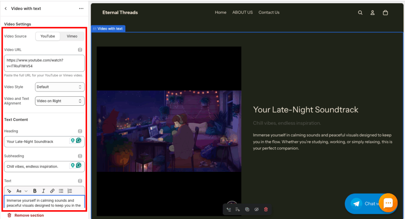Click the Grammarly icon in Subheading field
Viewport: 405px width, 219px height.
79,165
